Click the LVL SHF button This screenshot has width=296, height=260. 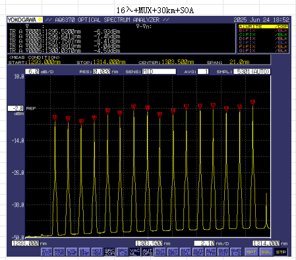pos(72,252)
